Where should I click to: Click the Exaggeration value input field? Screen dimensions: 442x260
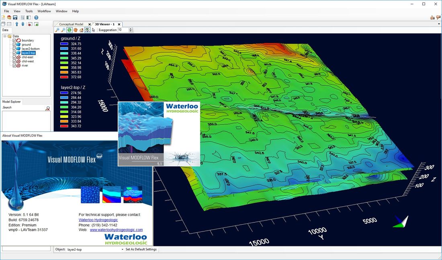tap(123, 30)
